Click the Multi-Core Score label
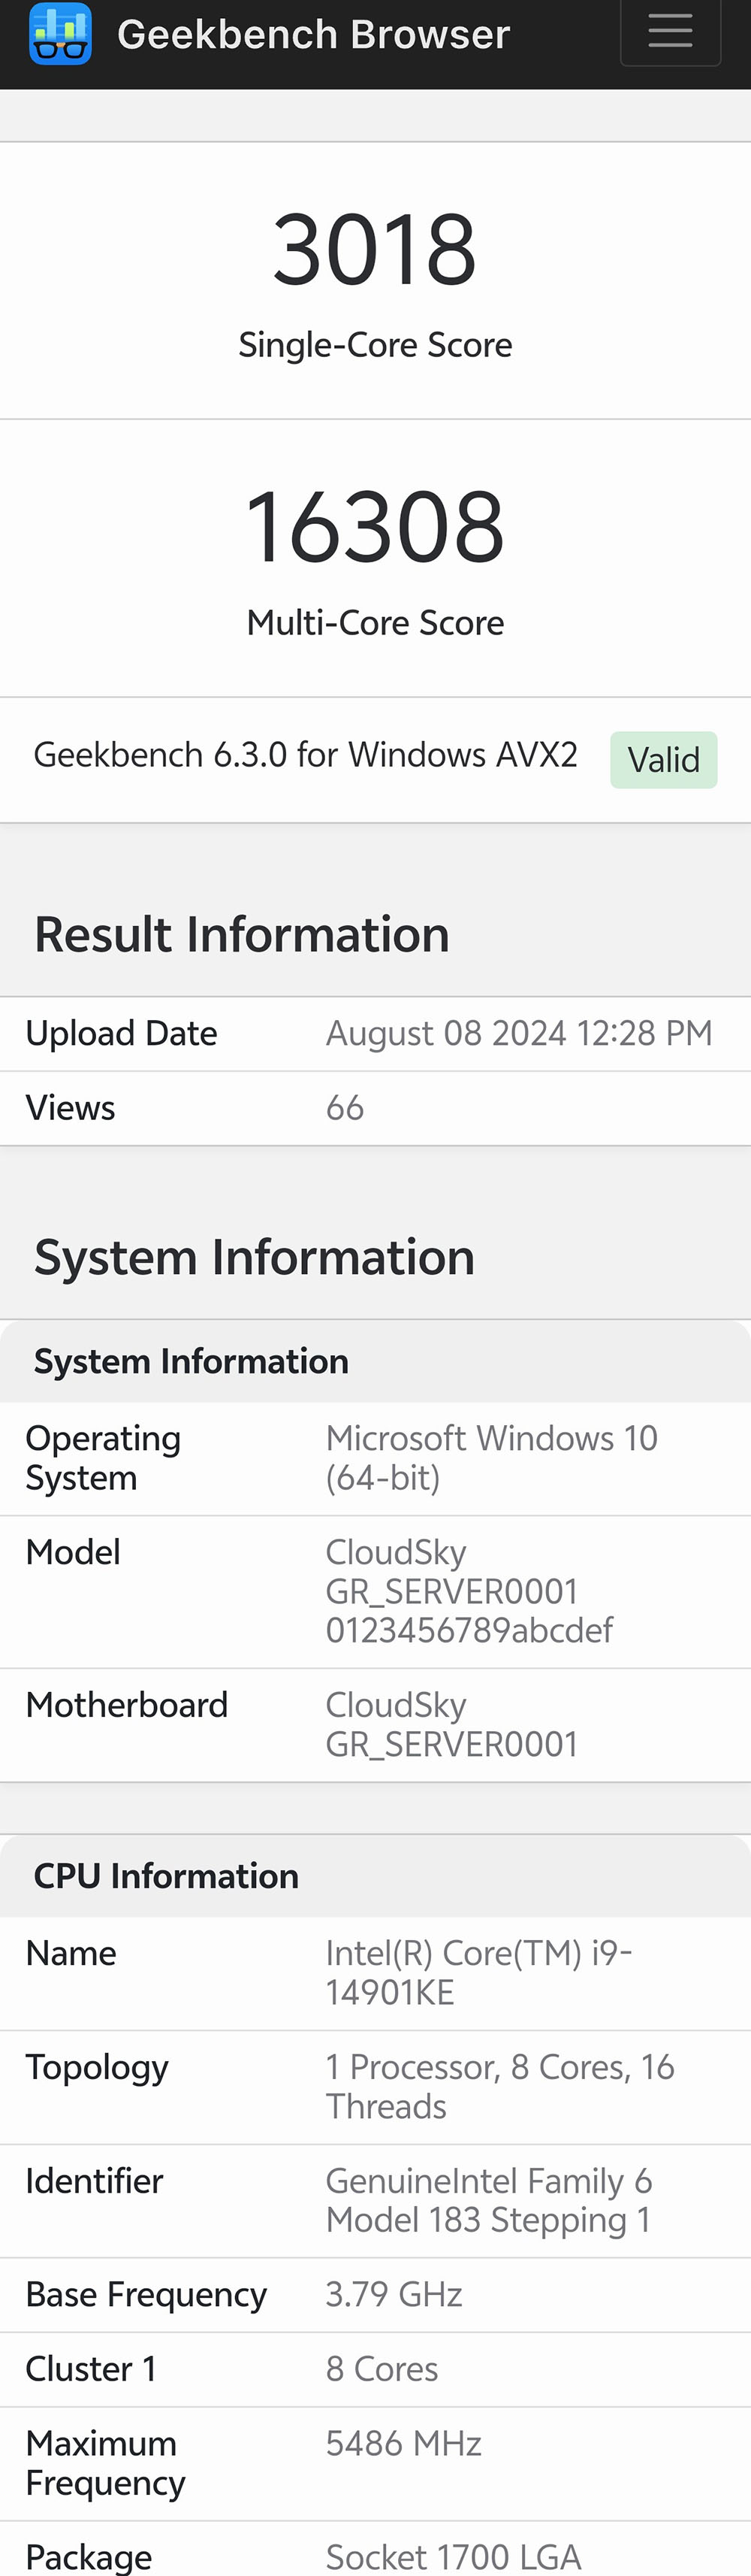 point(375,623)
